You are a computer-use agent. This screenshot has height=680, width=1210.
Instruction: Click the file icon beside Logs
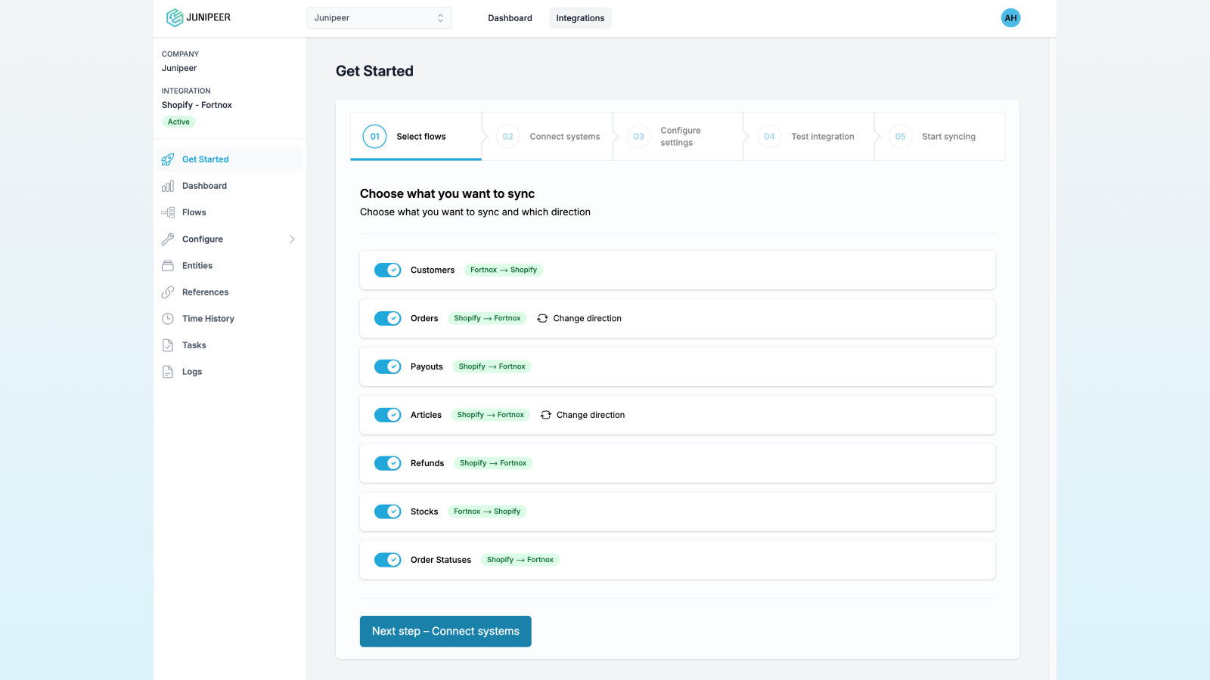pyautogui.click(x=168, y=372)
